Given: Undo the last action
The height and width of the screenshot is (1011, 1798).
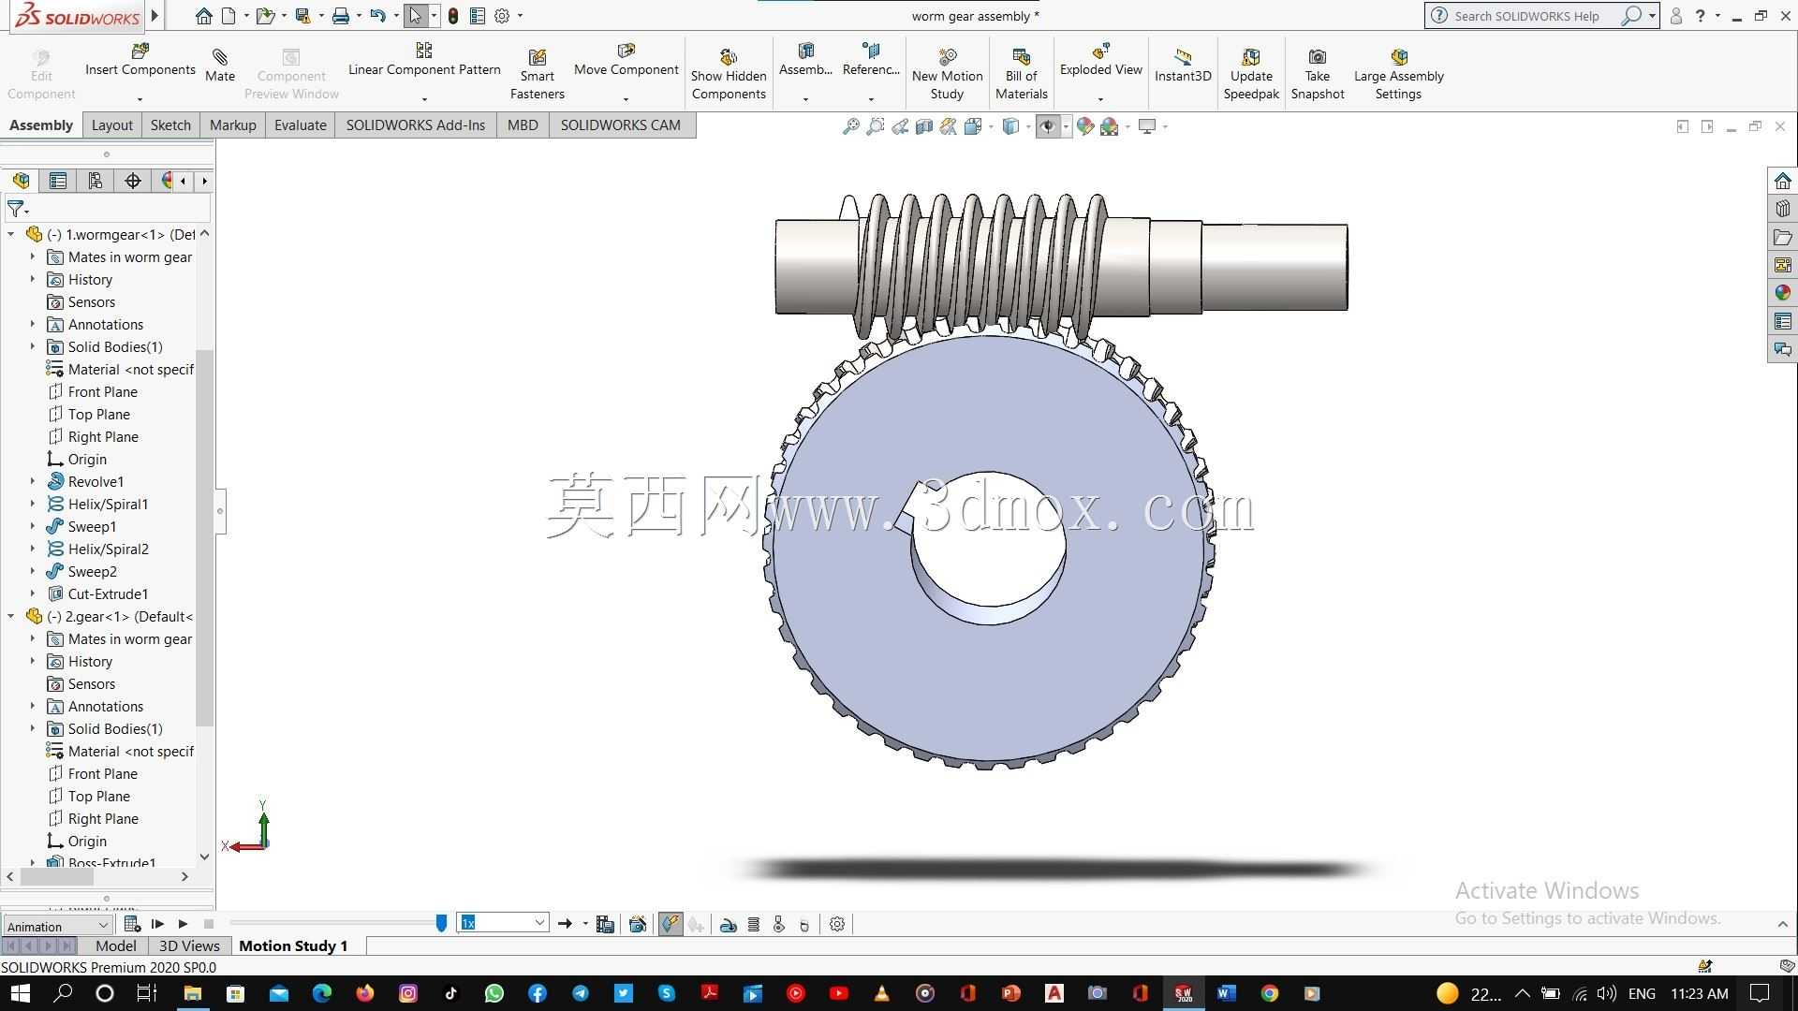Looking at the screenshot, I should coord(377,16).
